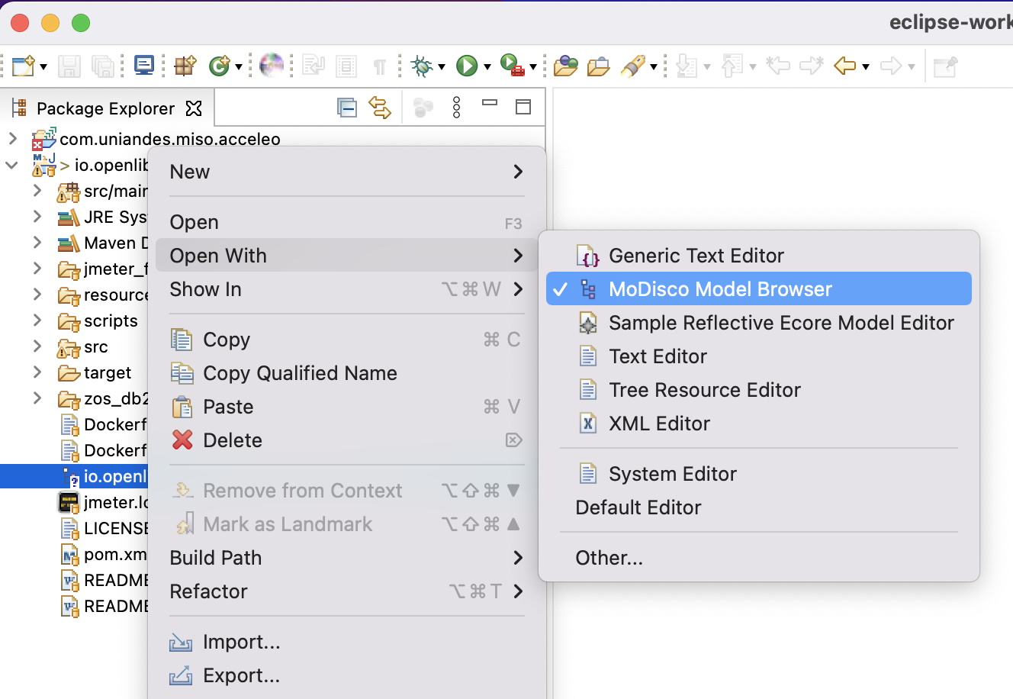Open the Back history dropdown arrow

(x=866, y=67)
